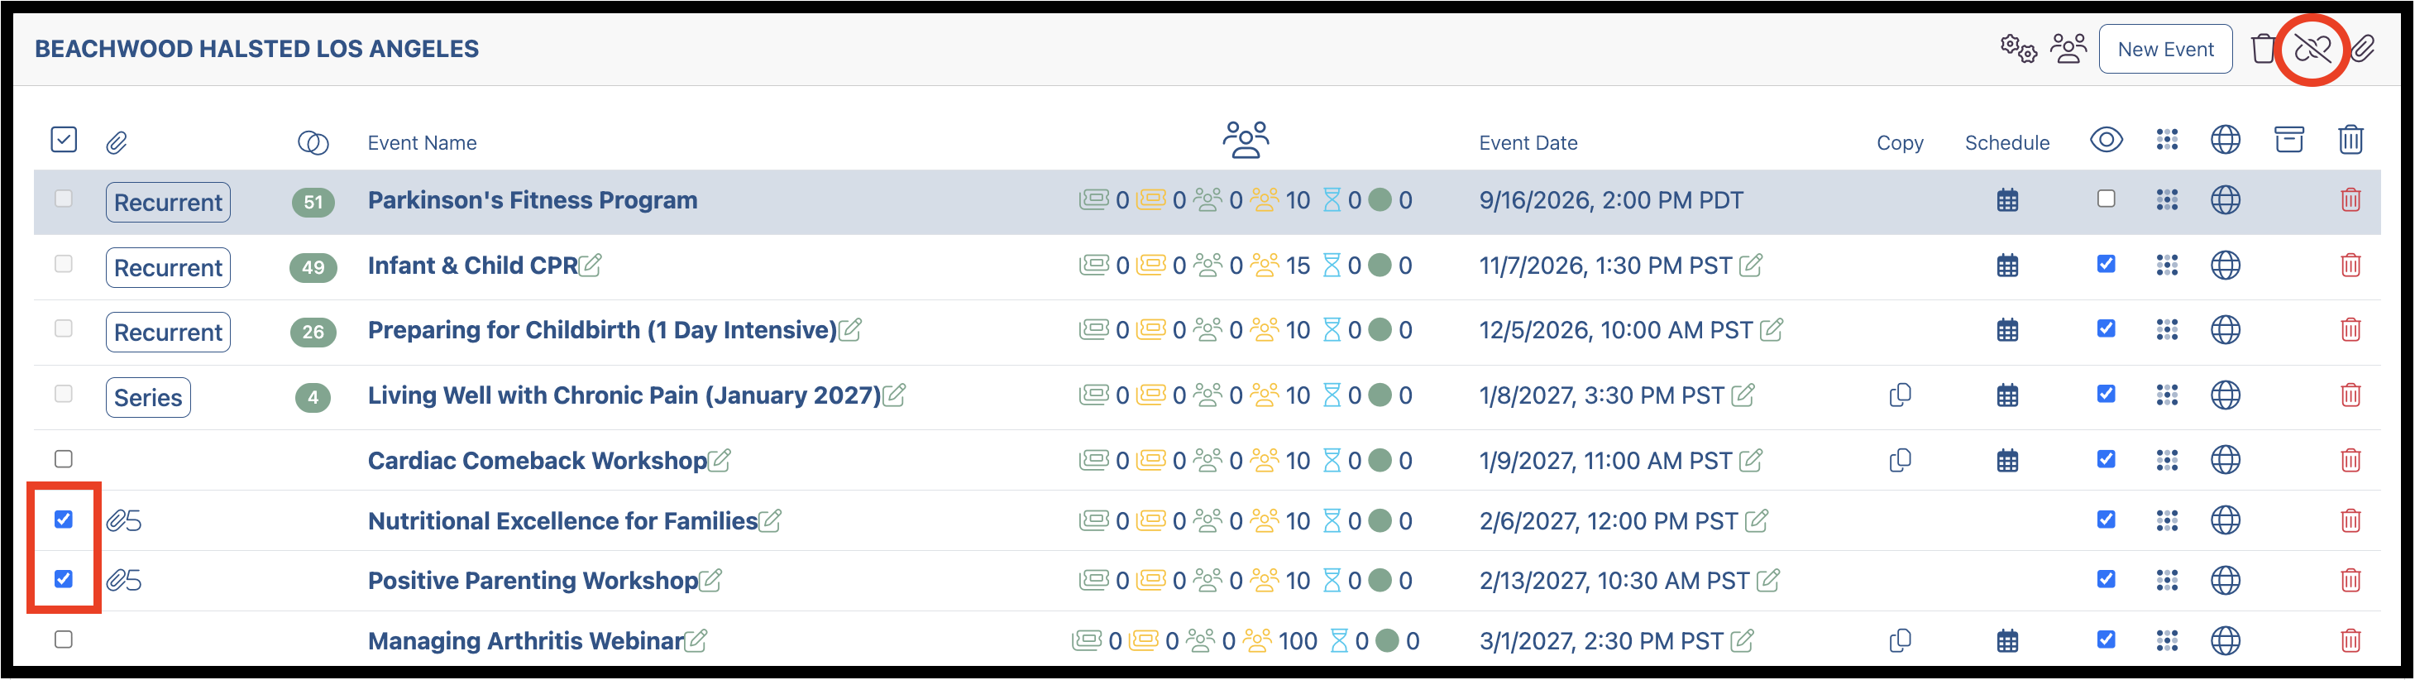Toggle the select-all checkbox in table header

[64, 140]
